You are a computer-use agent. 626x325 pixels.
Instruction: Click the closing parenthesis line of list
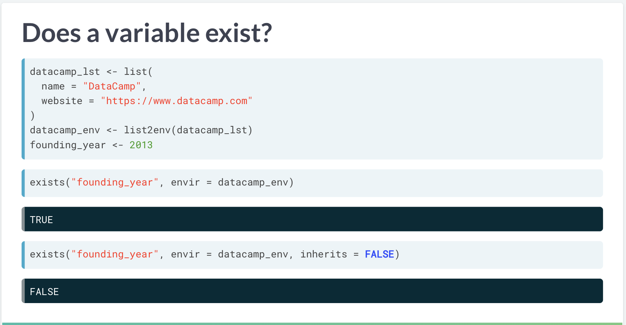[x=33, y=116]
